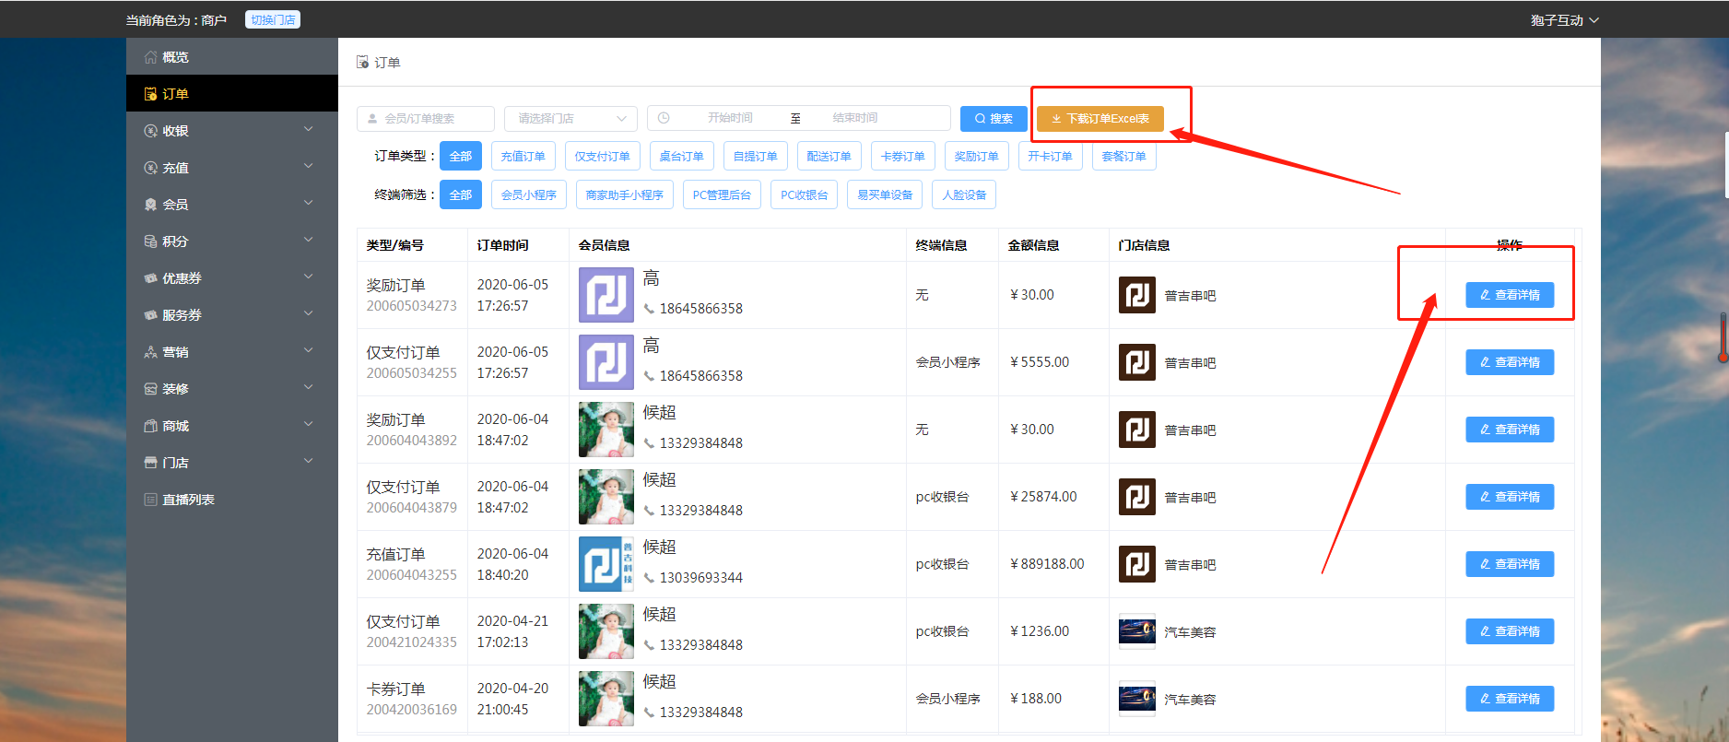Viewport: 1729px width, 742px height.
Task: Filter terminal by PC管理后台
Action: [723, 195]
